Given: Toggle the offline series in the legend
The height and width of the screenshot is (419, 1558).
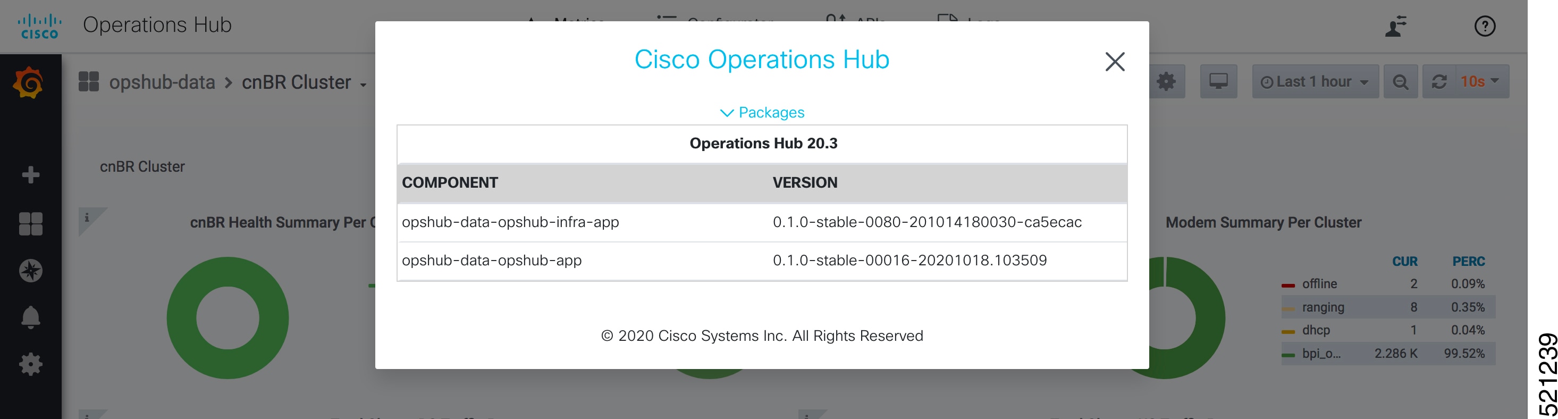Looking at the screenshot, I should (x=1319, y=283).
